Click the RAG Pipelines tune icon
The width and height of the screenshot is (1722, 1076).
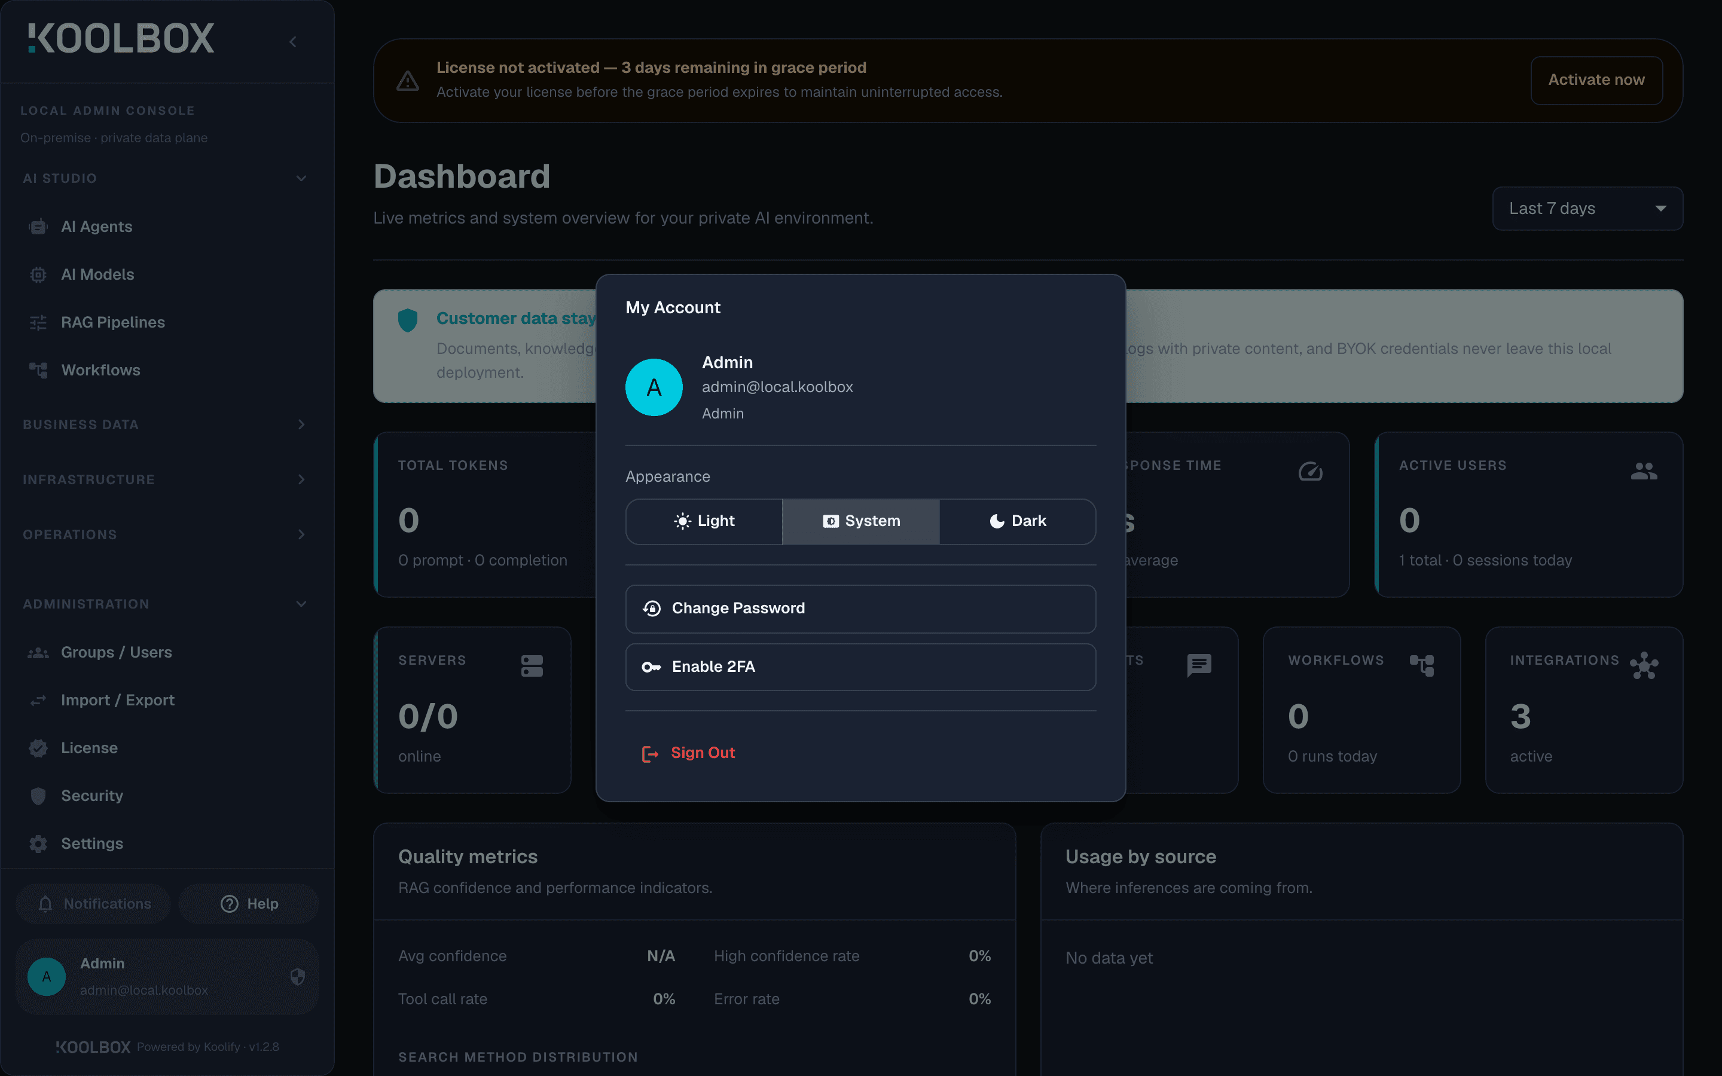(38, 322)
